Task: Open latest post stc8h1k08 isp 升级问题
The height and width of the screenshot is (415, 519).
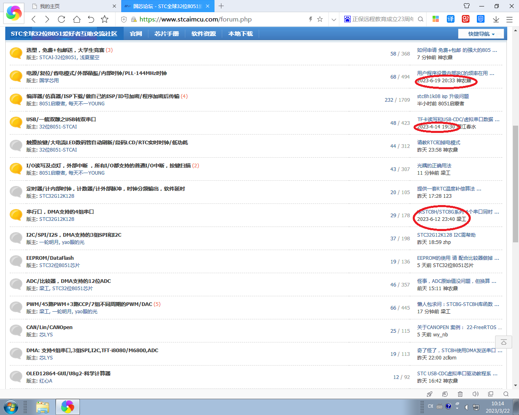Action: coord(443,96)
